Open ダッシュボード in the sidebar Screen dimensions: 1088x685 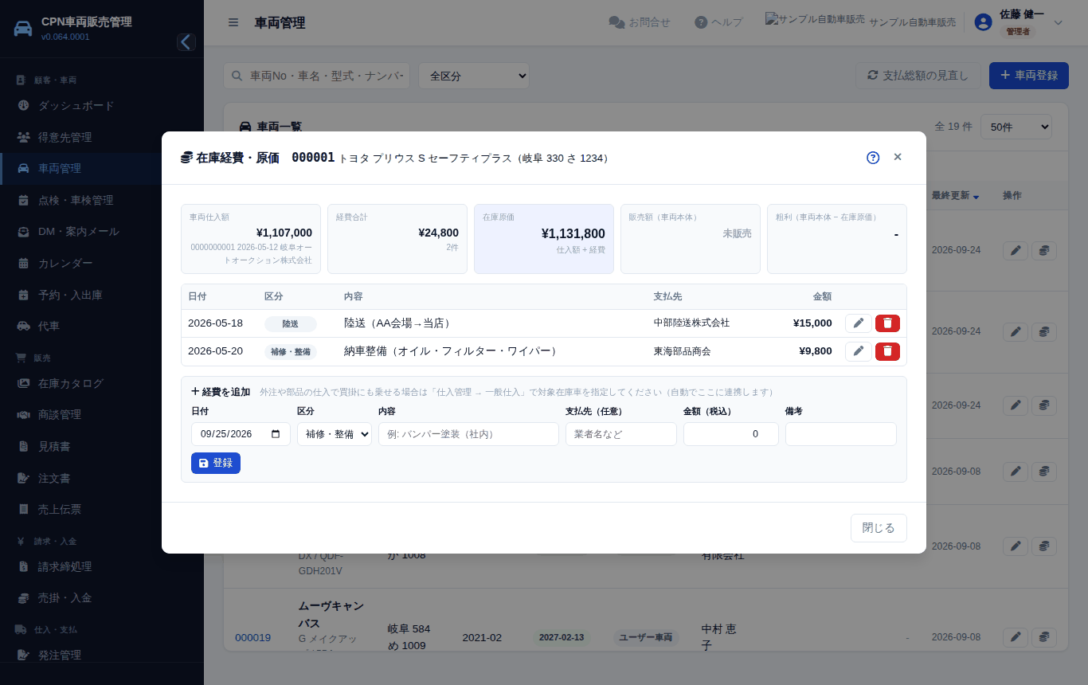click(x=102, y=105)
